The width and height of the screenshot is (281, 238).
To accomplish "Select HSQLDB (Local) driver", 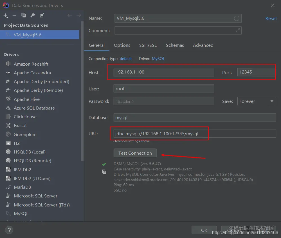I will click(30, 152).
